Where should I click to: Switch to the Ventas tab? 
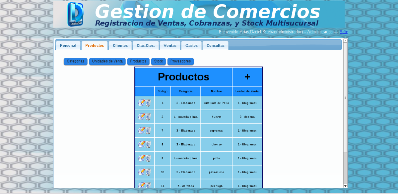click(170, 45)
